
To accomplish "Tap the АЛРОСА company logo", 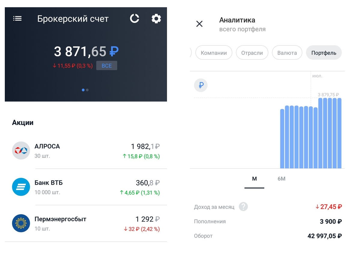I will [x=21, y=151].
